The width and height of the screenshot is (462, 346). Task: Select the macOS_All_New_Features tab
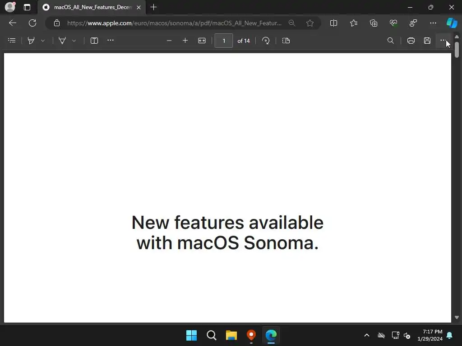(92, 7)
